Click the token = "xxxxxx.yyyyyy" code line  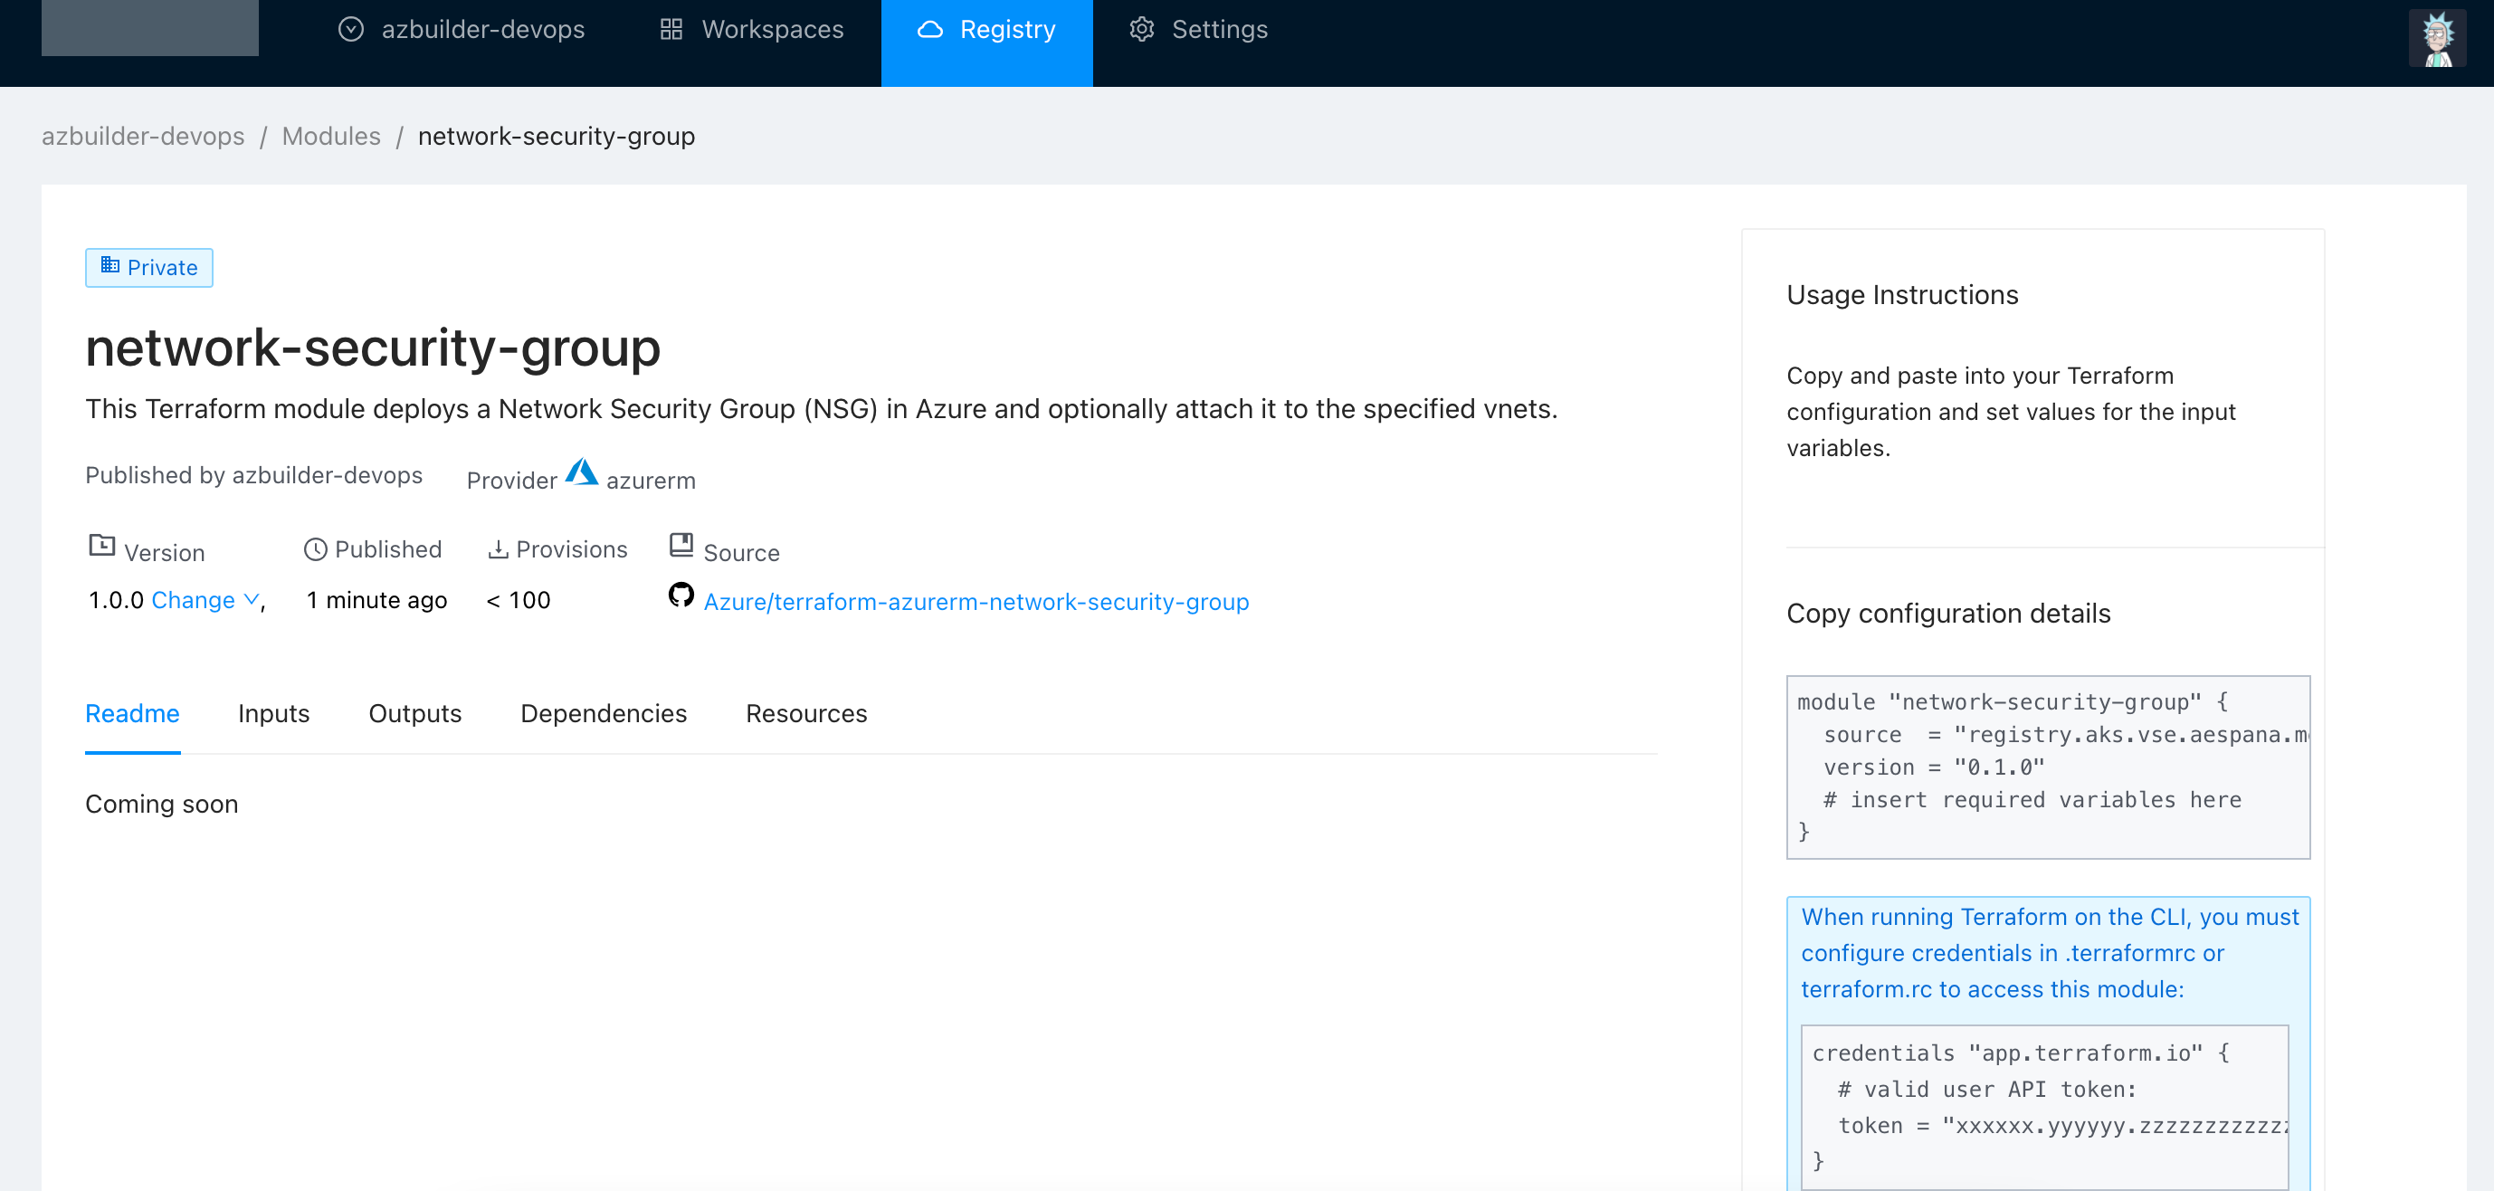[2063, 1125]
